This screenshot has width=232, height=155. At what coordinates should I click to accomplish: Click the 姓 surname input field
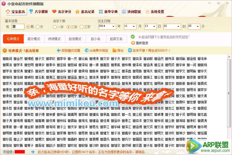18,27
